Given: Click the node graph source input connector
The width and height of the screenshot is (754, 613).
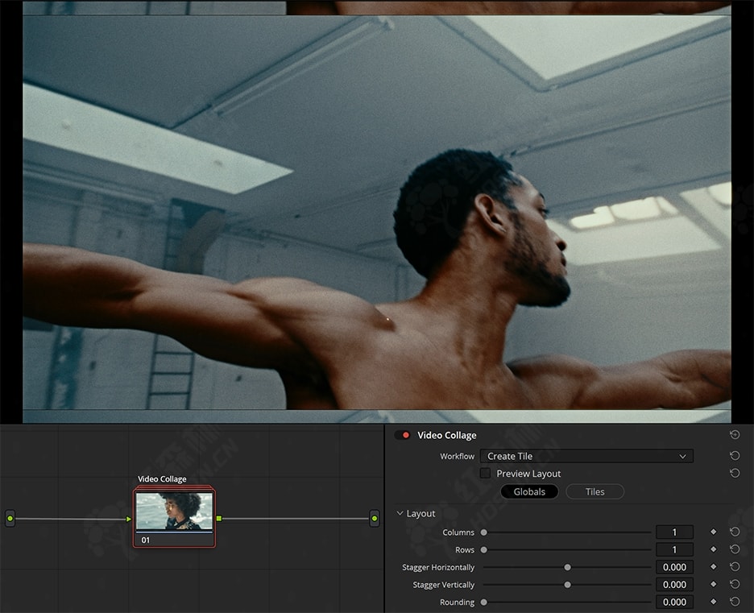Looking at the screenshot, I should point(10,519).
